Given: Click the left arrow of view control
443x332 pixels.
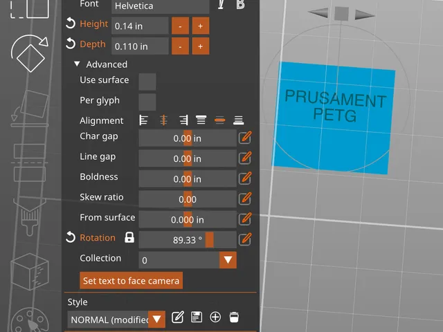Looking at the screenshot, I should pos(318,12).
